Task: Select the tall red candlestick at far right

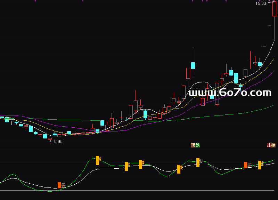Action: coord(274,9)
